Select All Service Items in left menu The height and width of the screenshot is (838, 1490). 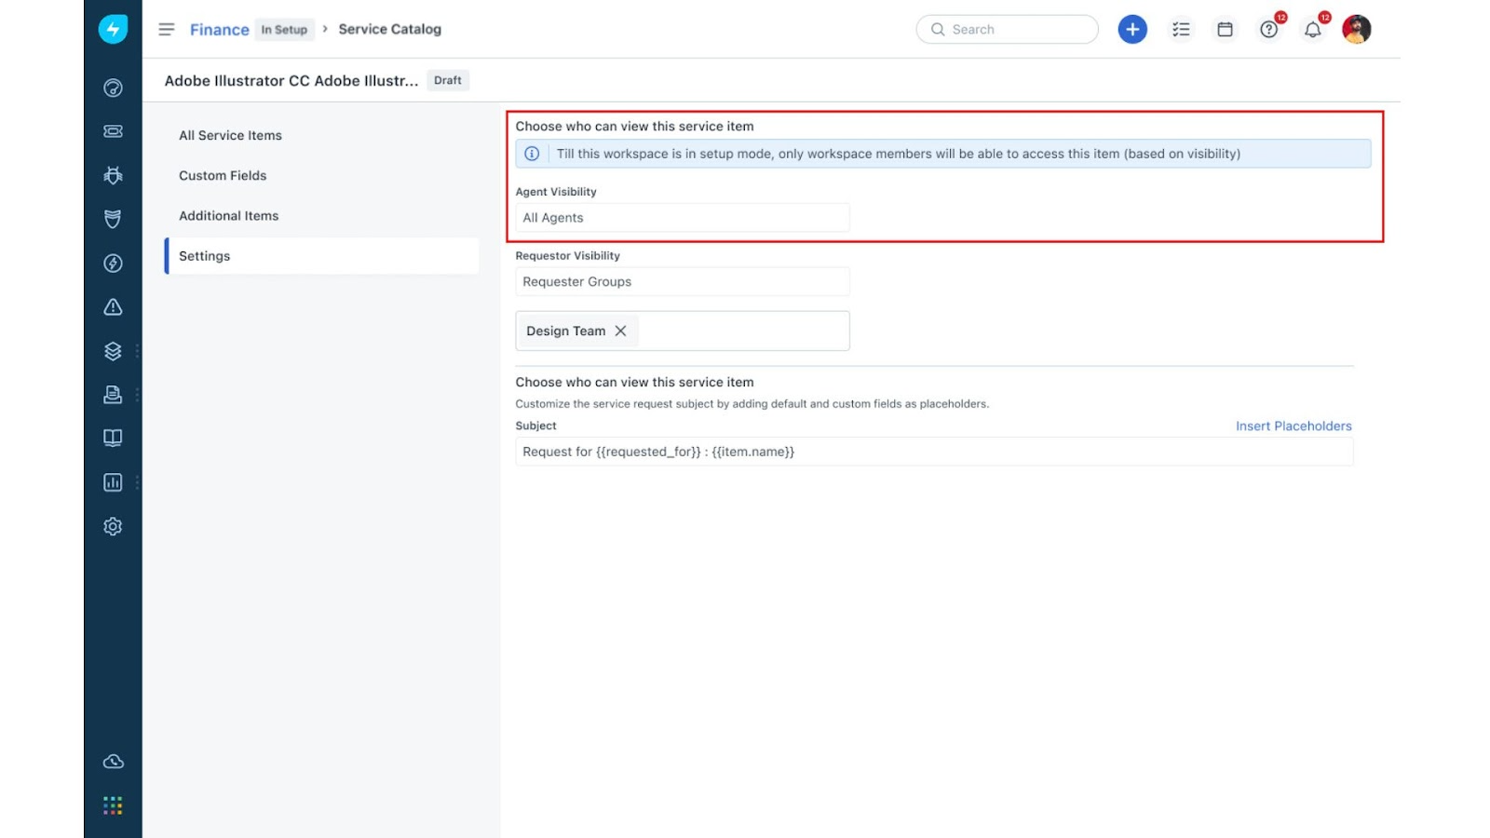click(230, 135)
